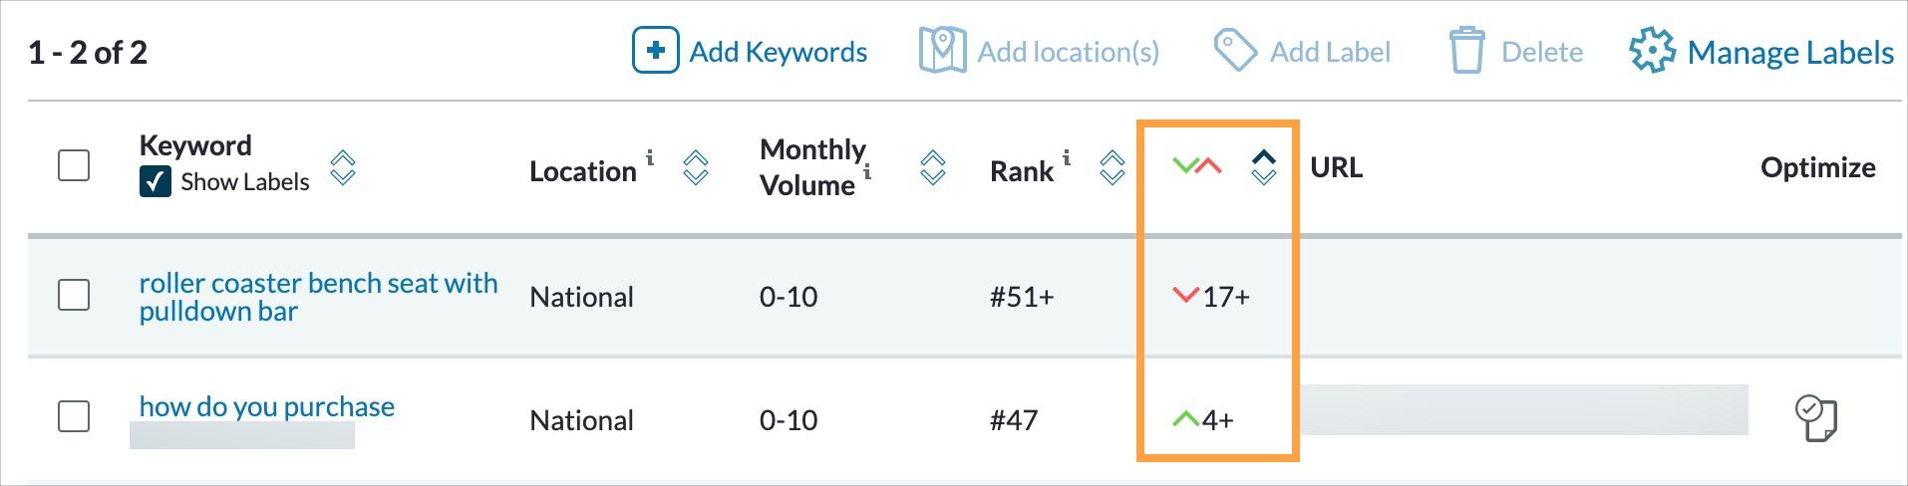Viewport: 1908px width, 486px height.
Task: Sort by Location using its sort arrows
Action: point(696,167)
